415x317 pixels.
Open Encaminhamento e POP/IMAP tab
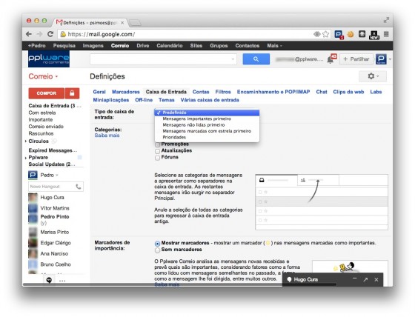273,92
